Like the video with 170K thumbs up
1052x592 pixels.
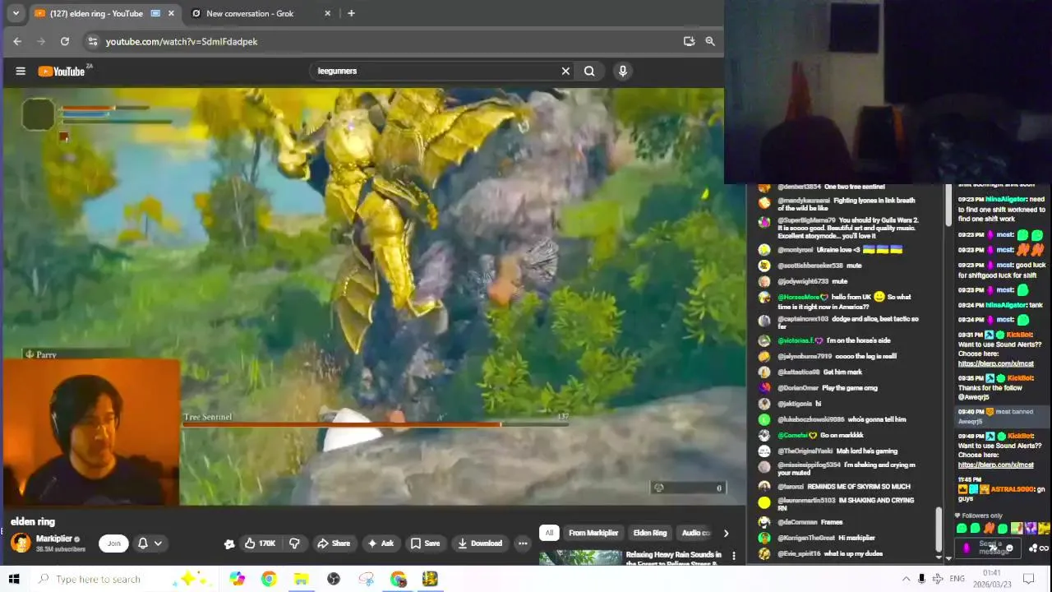pyautogui.click(x=261, y=543)
